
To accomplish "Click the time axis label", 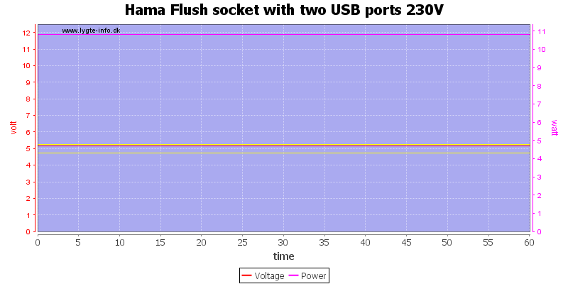I will coord(283,256).
